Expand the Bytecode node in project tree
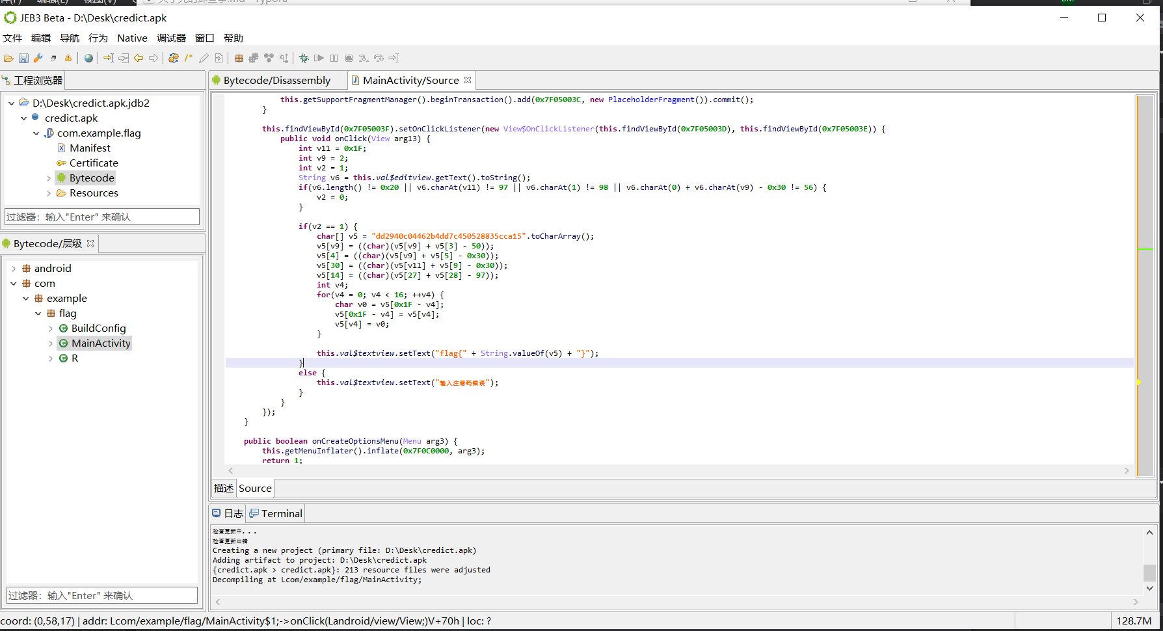The width and height of the screenshot is (1163, 631). pos(49,178)
